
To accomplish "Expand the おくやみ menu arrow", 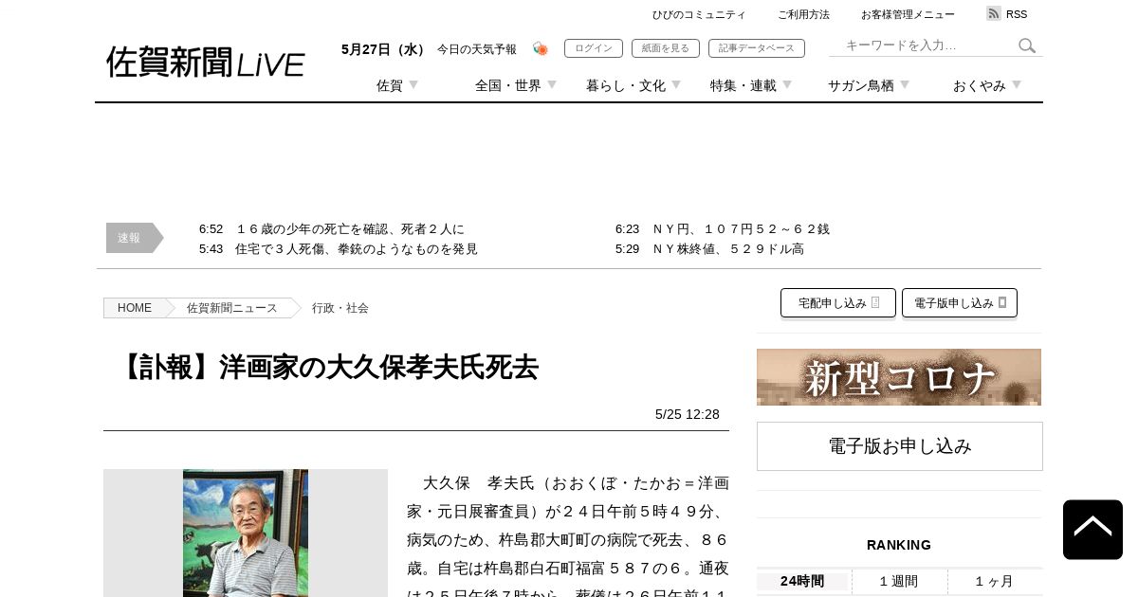I will point(1017,84).
